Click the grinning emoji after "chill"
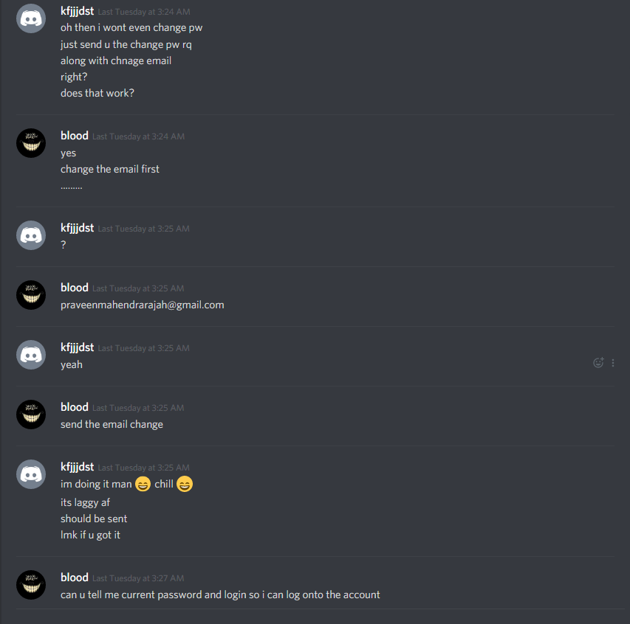Screen dimensions: 630x624 tap(185, 484)
